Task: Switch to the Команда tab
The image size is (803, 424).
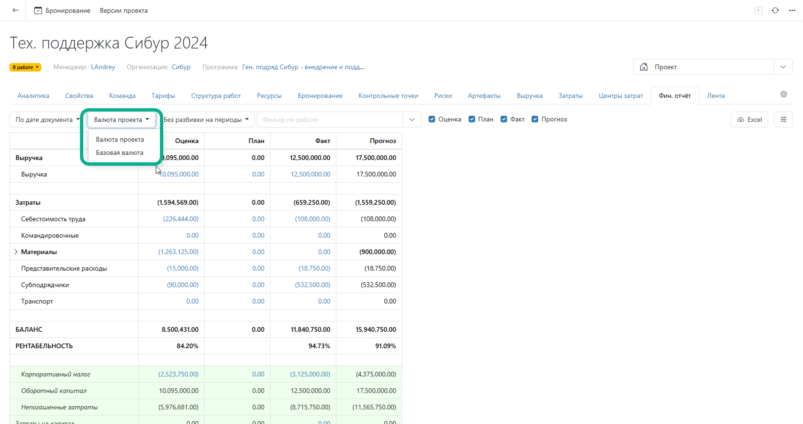Action: pyautogui.click(x=122, y=96)
